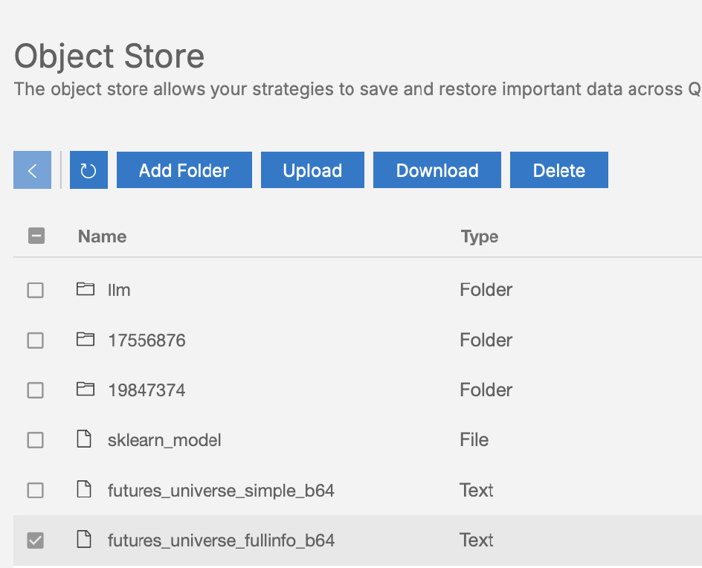
Task: Click the futures_universe_simple_b64 file icon
Action: (x=86, y=490)
